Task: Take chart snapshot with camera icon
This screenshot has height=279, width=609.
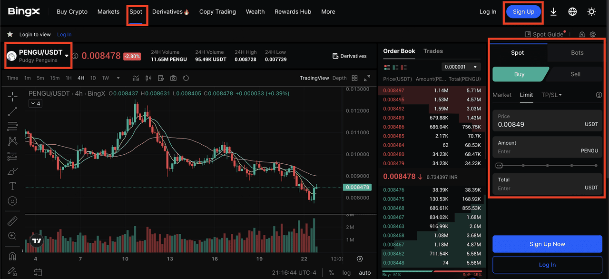Action: 173,78
